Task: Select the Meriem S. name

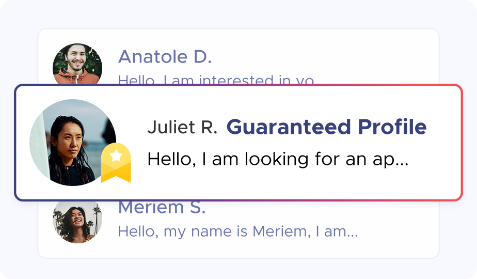Action: coord(162,208)
